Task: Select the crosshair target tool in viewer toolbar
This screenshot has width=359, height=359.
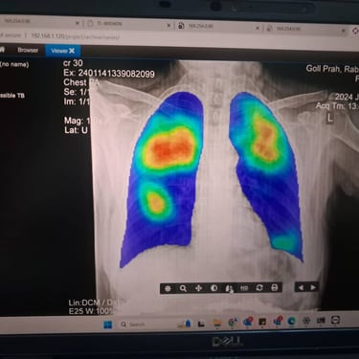Action: click(168, 288)
